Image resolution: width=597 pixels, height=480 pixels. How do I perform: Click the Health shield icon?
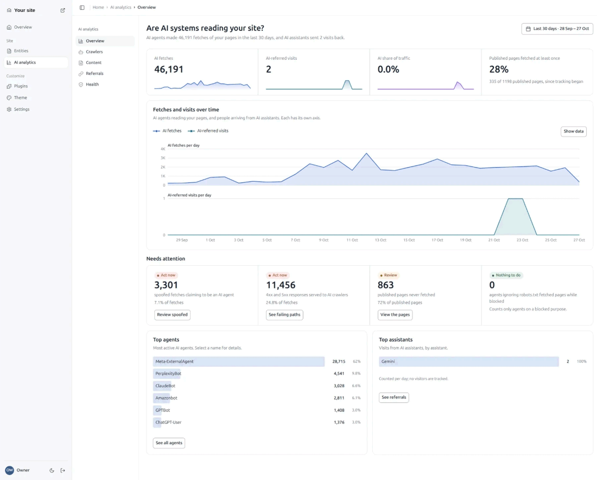coord(81,85)
